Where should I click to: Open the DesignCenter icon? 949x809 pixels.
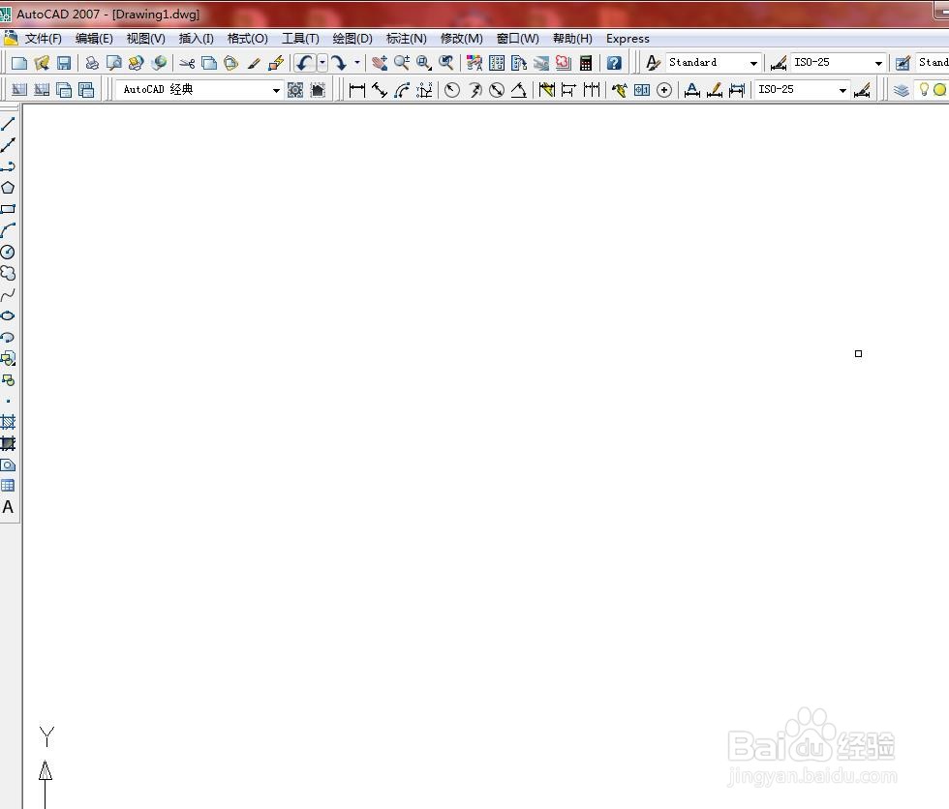click(x=497, y=63)
